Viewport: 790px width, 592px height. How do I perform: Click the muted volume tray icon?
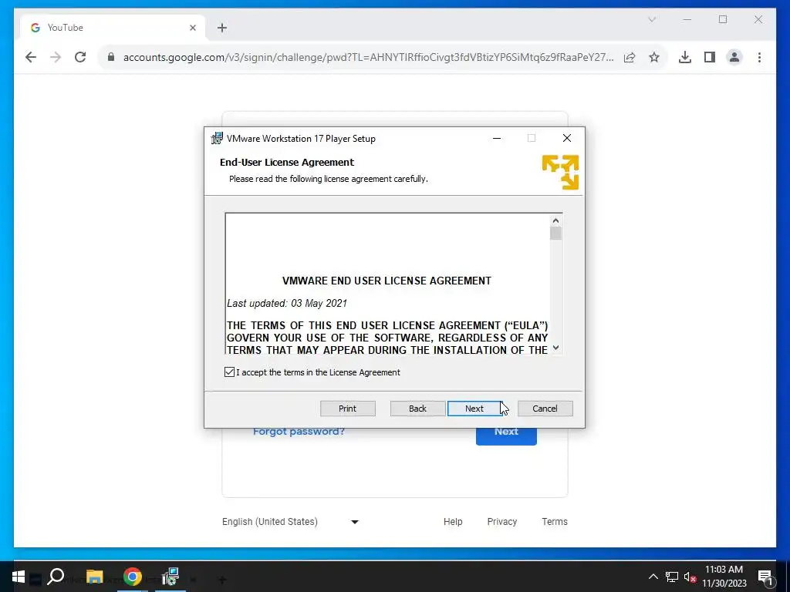[690, 577]
